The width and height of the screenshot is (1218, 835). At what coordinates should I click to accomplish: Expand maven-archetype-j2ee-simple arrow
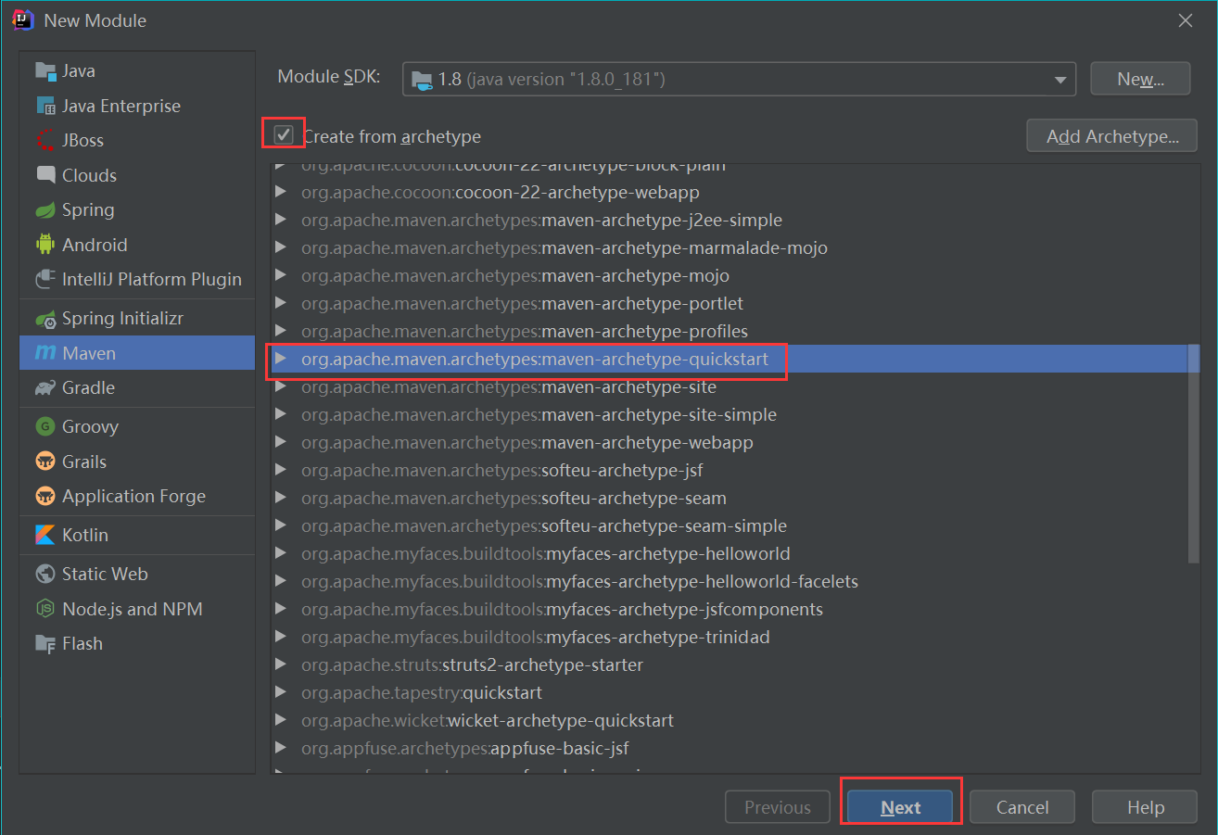[x=281, y=221]
